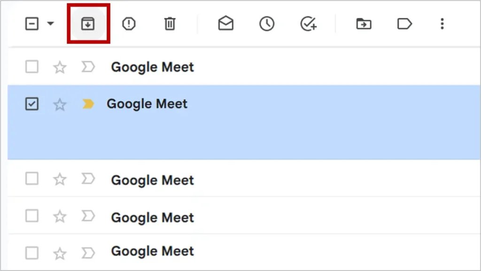
Task: Delete the selected email with trash icon
Action: click(x=170, y=24)
